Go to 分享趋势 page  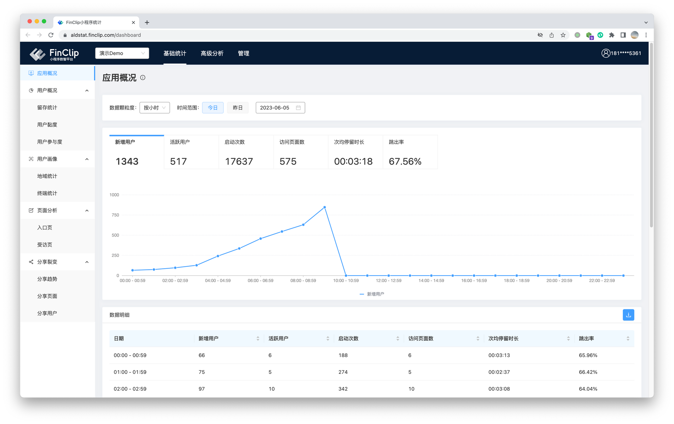point(47,279)
